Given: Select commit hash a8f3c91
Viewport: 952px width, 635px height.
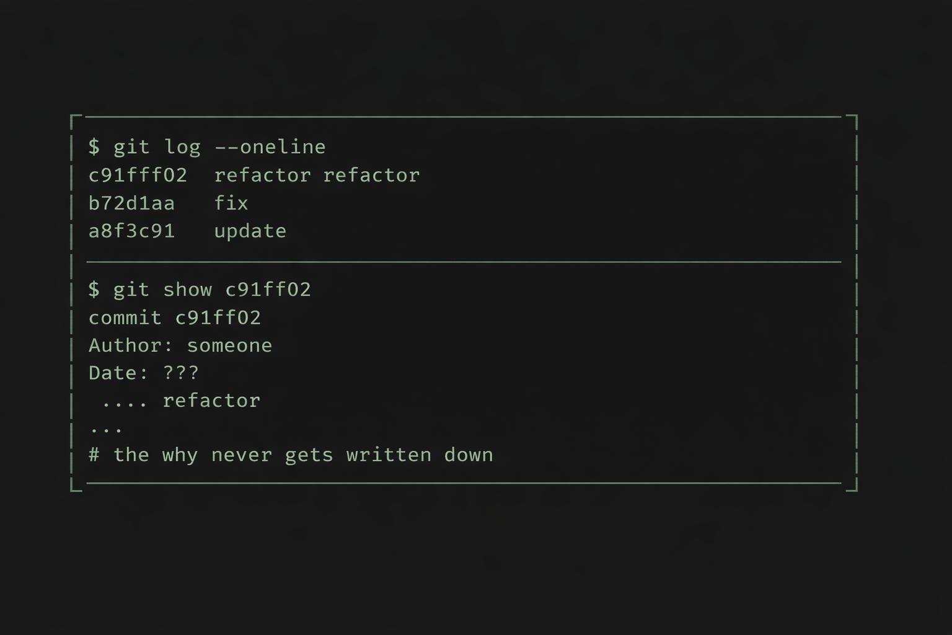Looking at the screenshot, I should [131, 231].
